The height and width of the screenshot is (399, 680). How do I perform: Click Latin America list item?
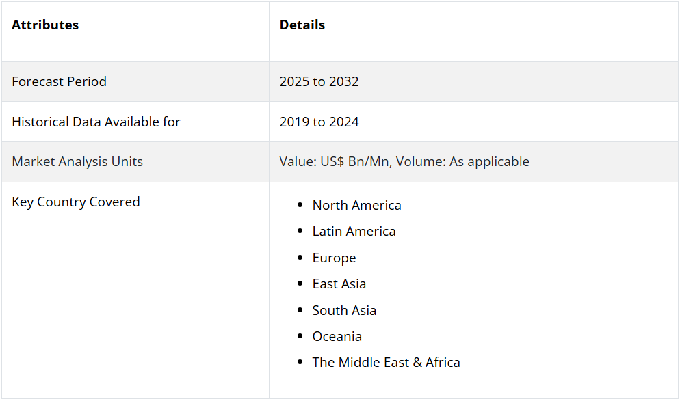coord(354,232)
